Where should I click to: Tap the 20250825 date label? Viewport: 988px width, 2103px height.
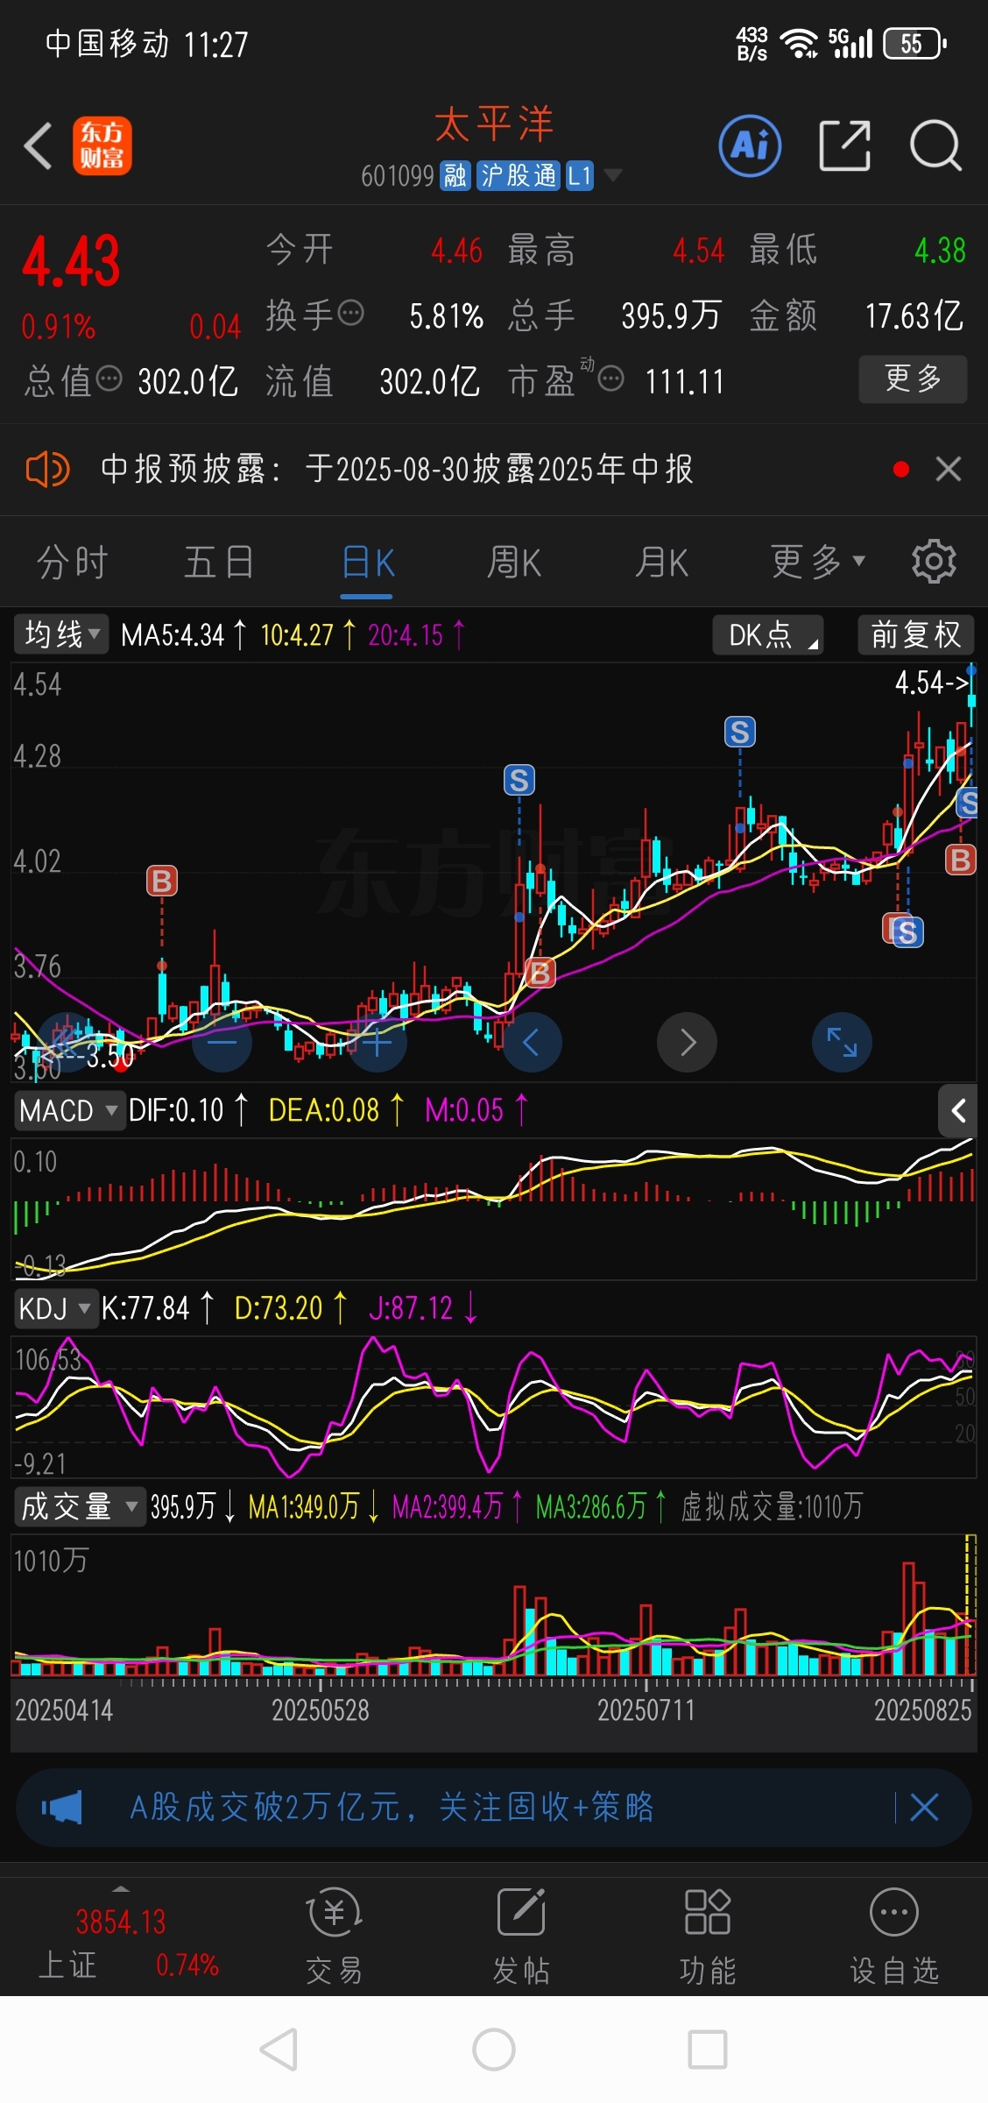point(923,1710)
